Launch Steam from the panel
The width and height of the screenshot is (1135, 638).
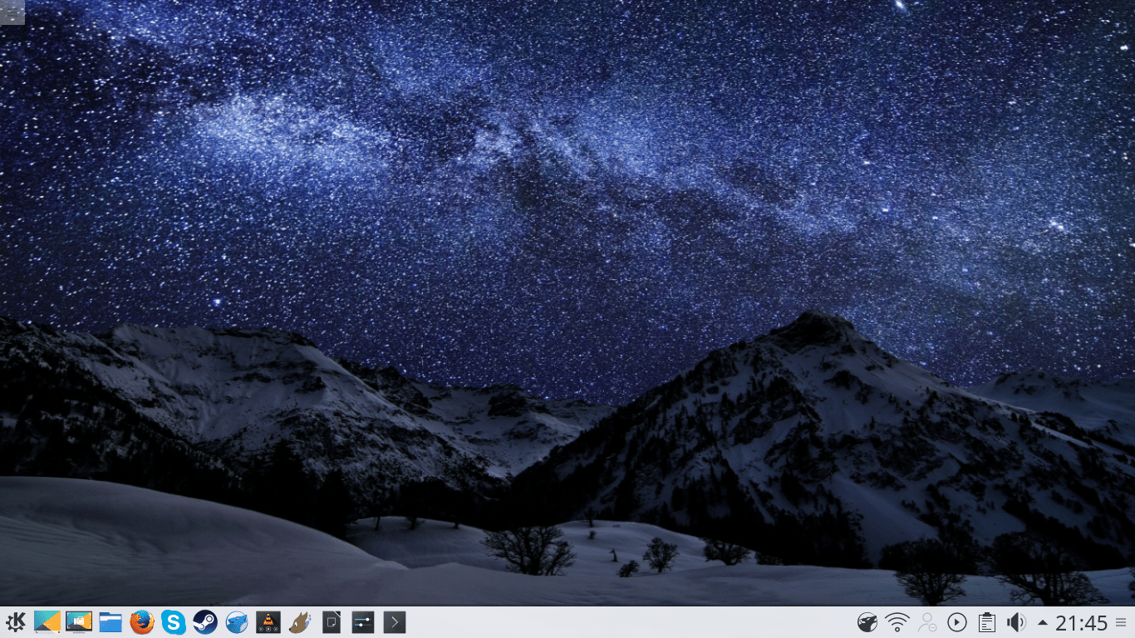tap(205, 622)
